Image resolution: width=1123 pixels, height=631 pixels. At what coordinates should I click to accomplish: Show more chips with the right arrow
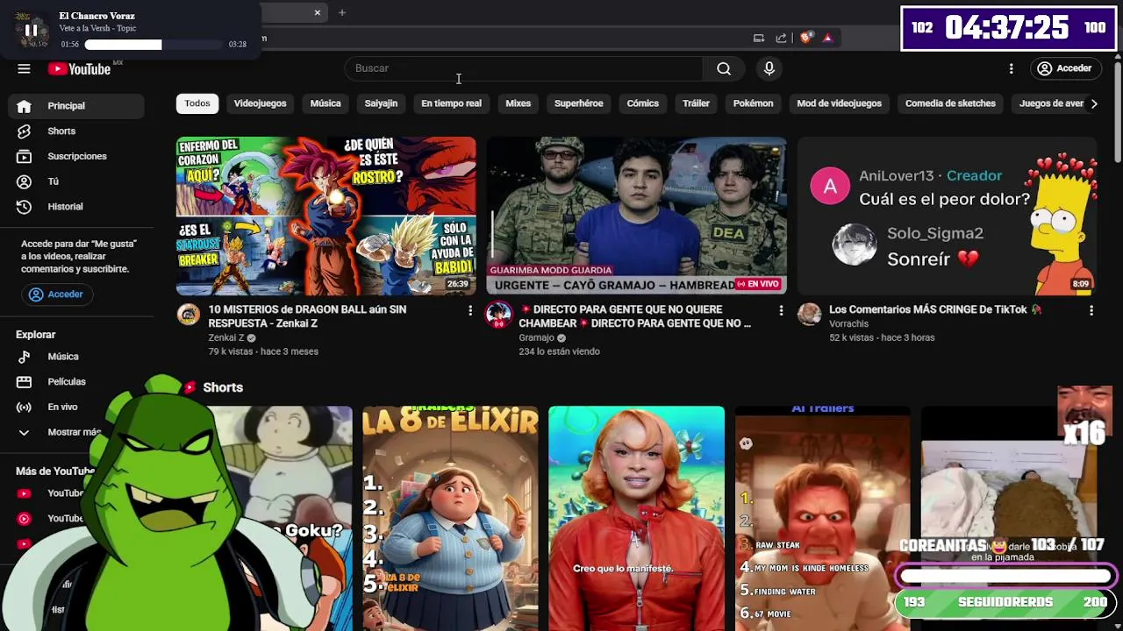click(1093, 103)
